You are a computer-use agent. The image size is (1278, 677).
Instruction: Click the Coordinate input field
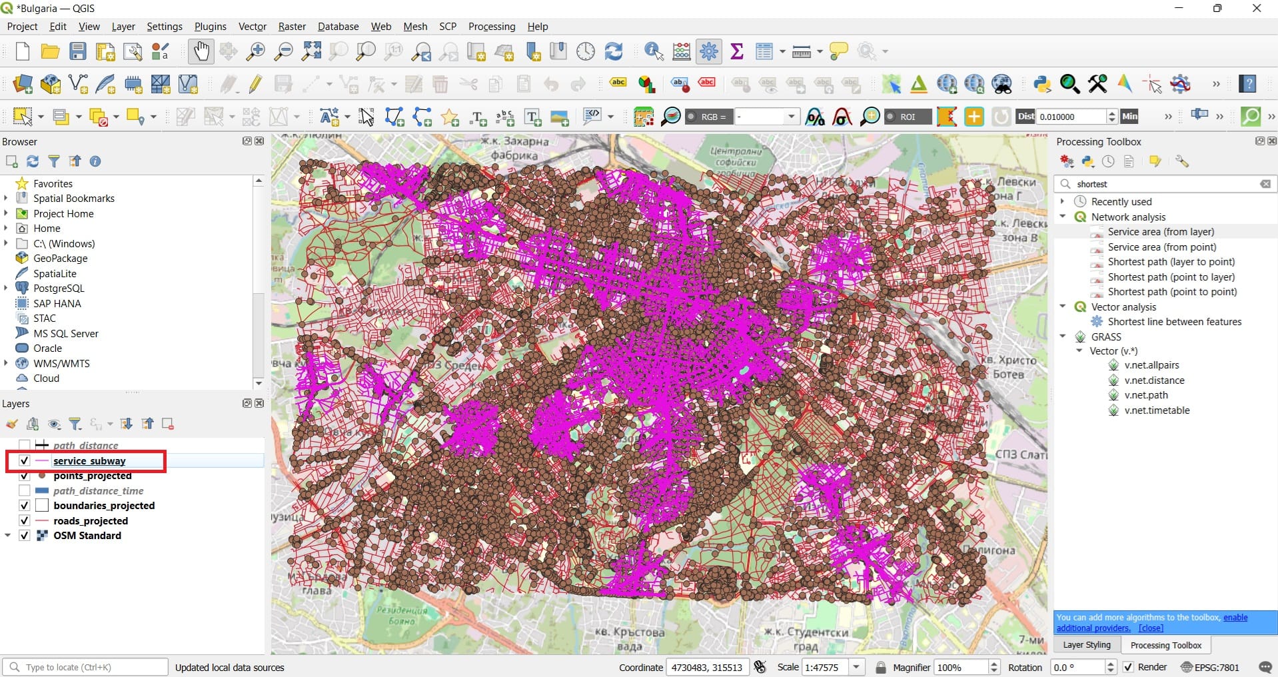[x=708, y=667]
